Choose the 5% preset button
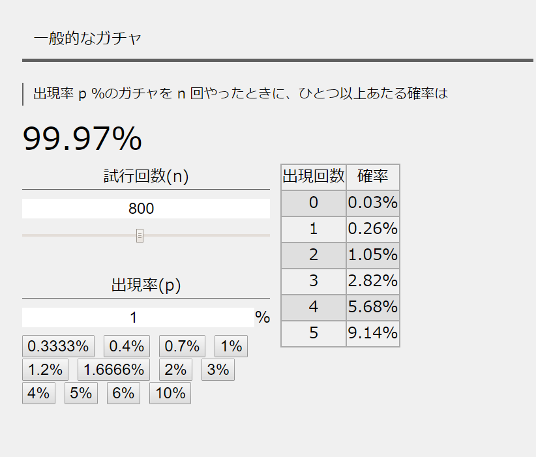Image resolution: width=536 pixels, height=457 pixels. (x=81, y=394)
